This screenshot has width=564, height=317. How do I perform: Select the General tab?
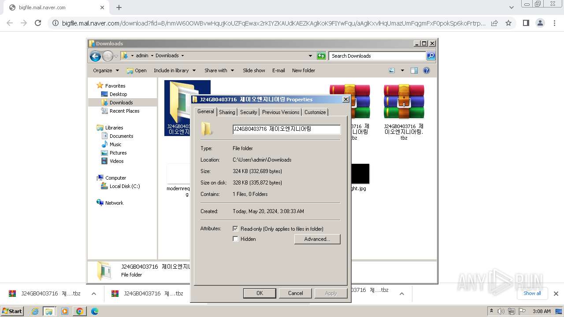(x=206, y=111)
